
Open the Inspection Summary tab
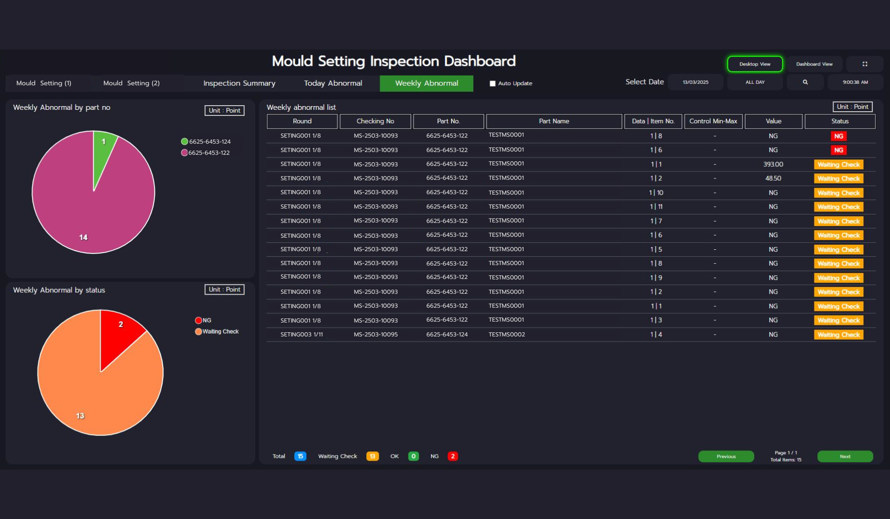point(239,83)
